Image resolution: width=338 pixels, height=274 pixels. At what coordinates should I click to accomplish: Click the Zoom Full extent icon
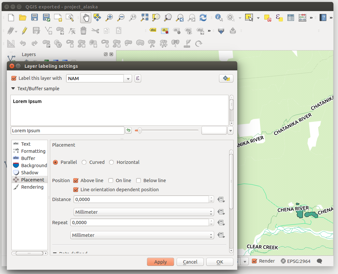pyautogui.click(x=144, y=18)
